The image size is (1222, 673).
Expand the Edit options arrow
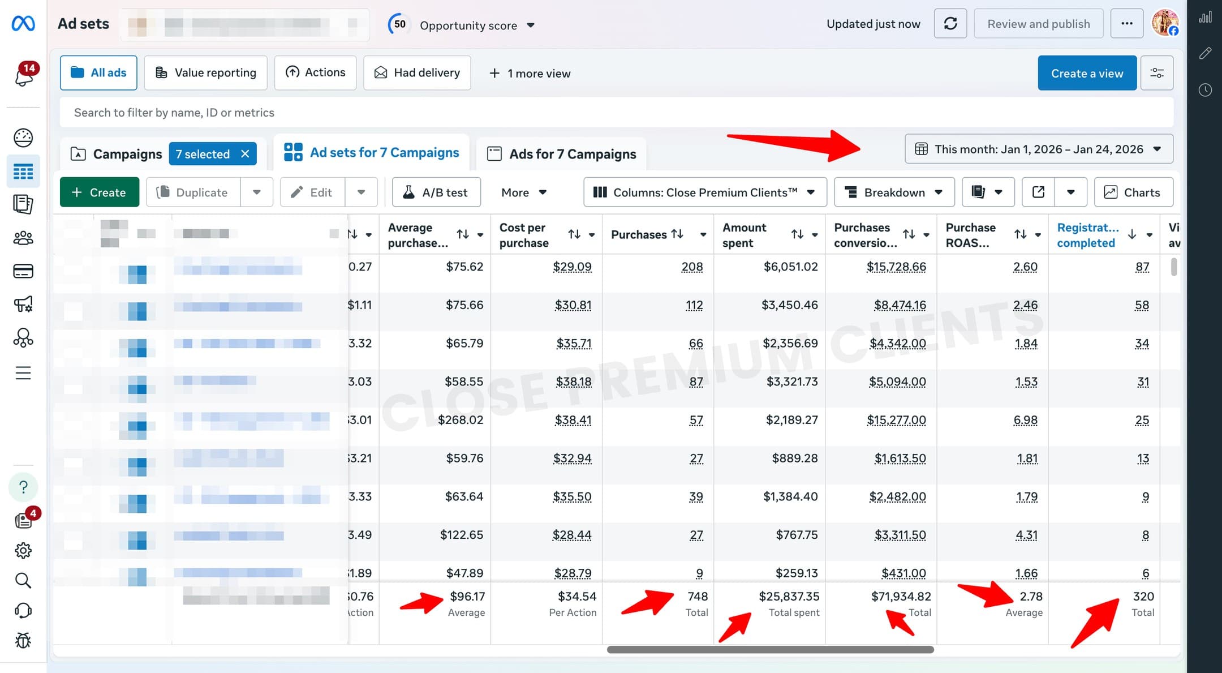tap(361, 192)
